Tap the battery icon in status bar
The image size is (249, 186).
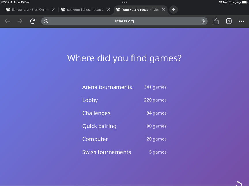click(244, 2)
